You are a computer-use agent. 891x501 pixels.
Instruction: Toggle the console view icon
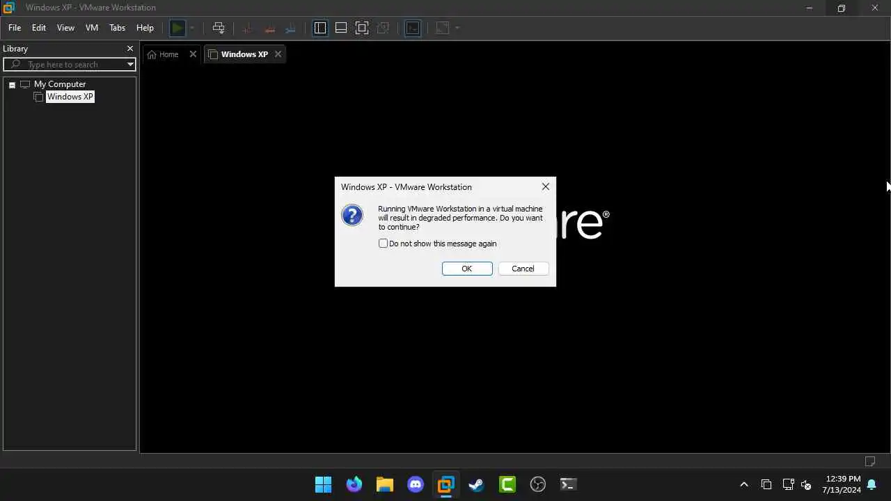[413, 28]
